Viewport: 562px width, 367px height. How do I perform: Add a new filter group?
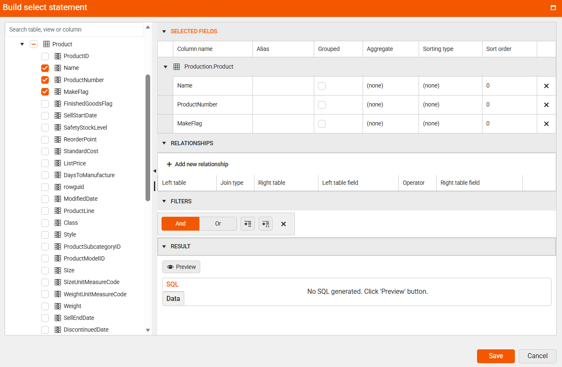265,223
